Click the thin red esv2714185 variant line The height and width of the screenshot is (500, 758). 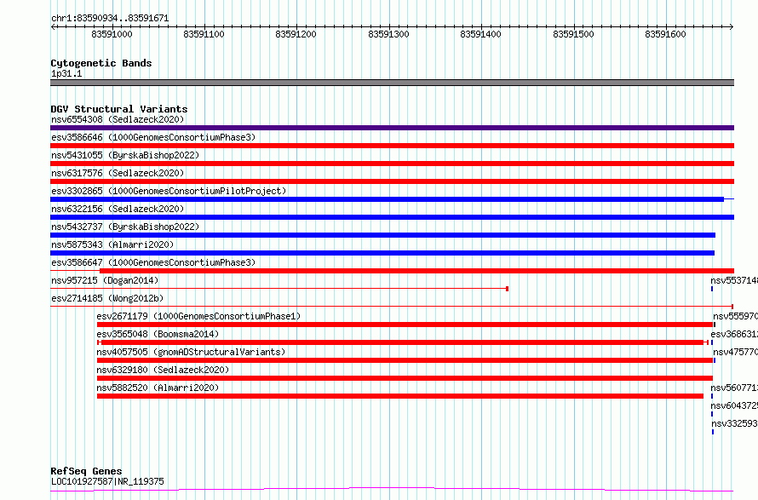[x=392, y=307]
